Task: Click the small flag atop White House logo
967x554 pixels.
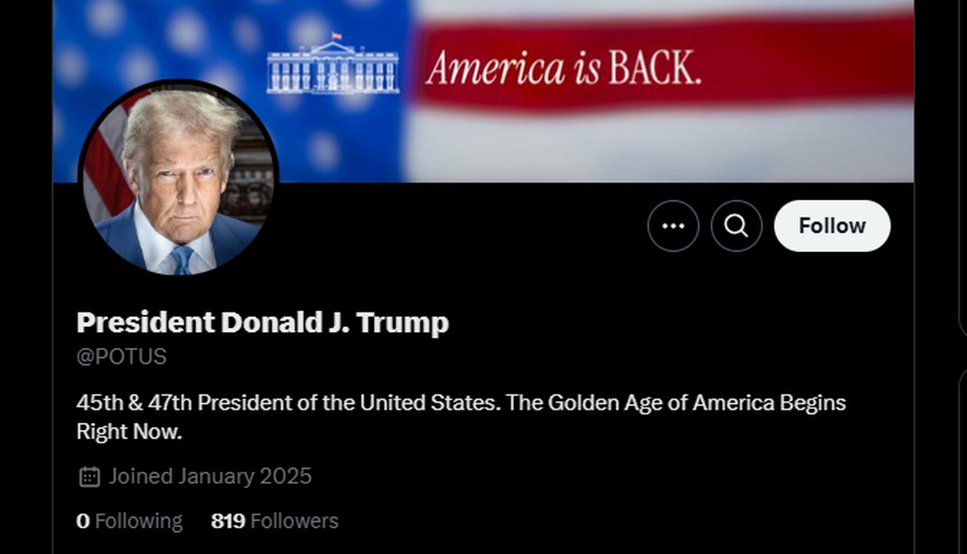Action: tap(336, 36)
